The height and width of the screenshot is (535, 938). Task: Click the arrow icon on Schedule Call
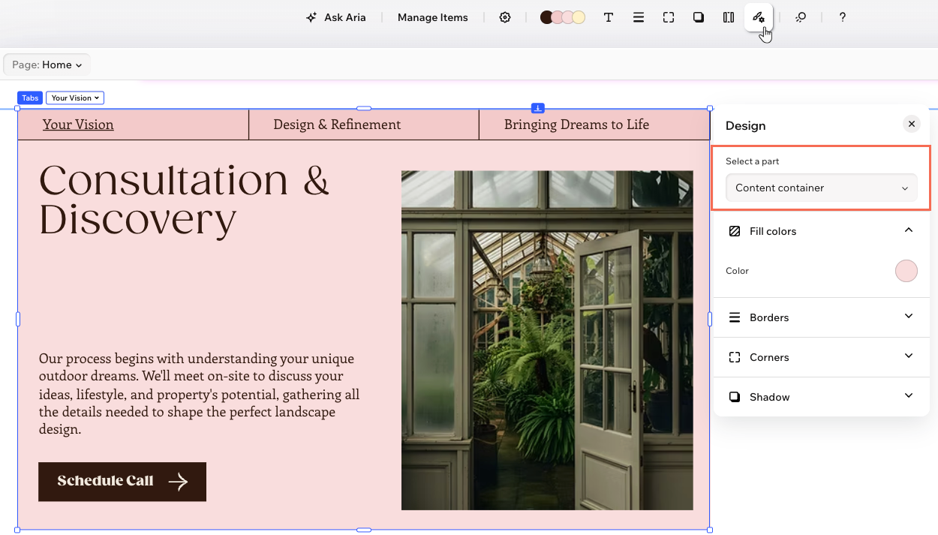[178, 482]
